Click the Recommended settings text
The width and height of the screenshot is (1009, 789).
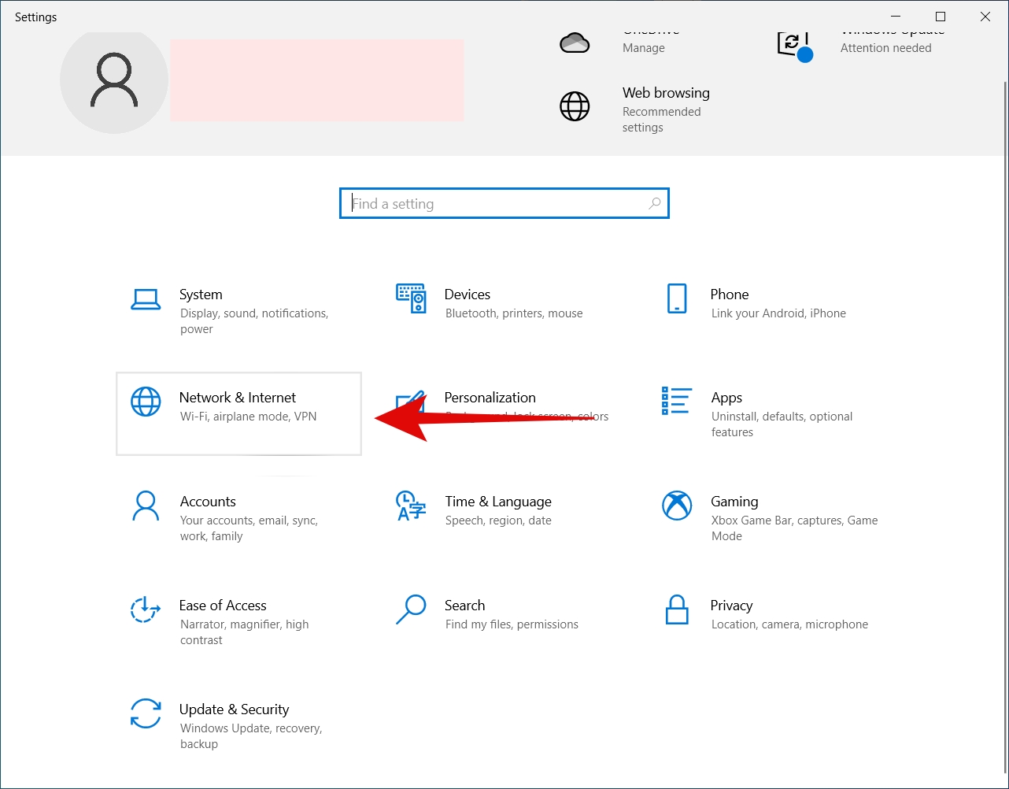662,120
